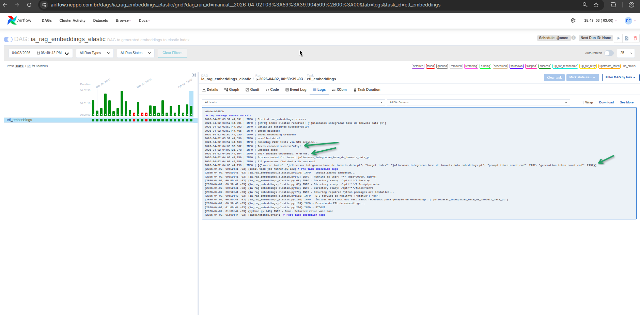
Task: Click the browser address bar URL
Action: coord(245,5)
